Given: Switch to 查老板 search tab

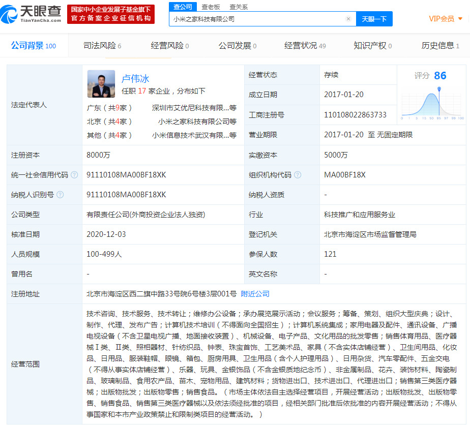Looking at the screenshot, I should point(211,7).
